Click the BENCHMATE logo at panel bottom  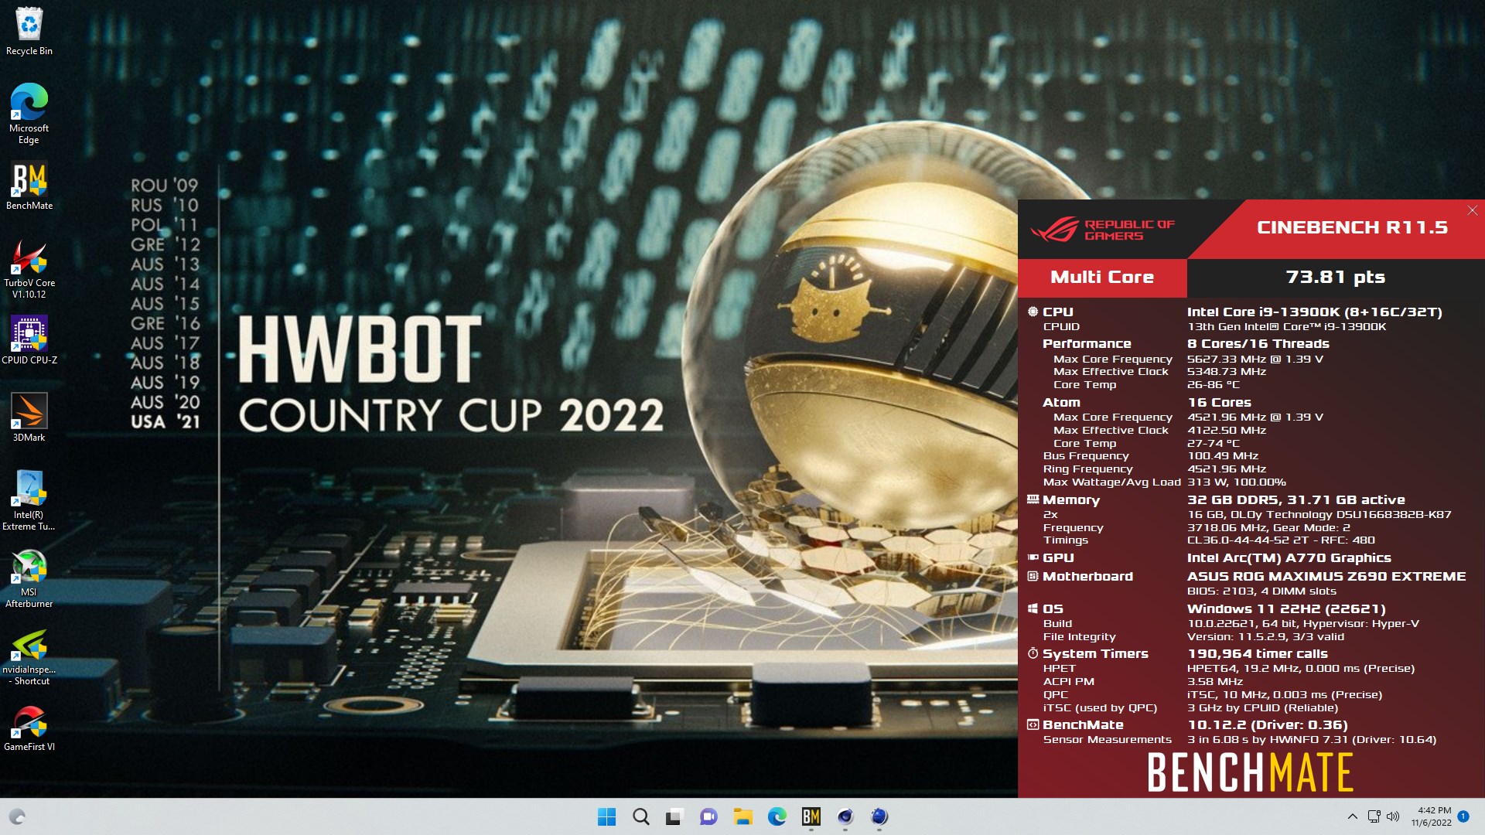1251,772
